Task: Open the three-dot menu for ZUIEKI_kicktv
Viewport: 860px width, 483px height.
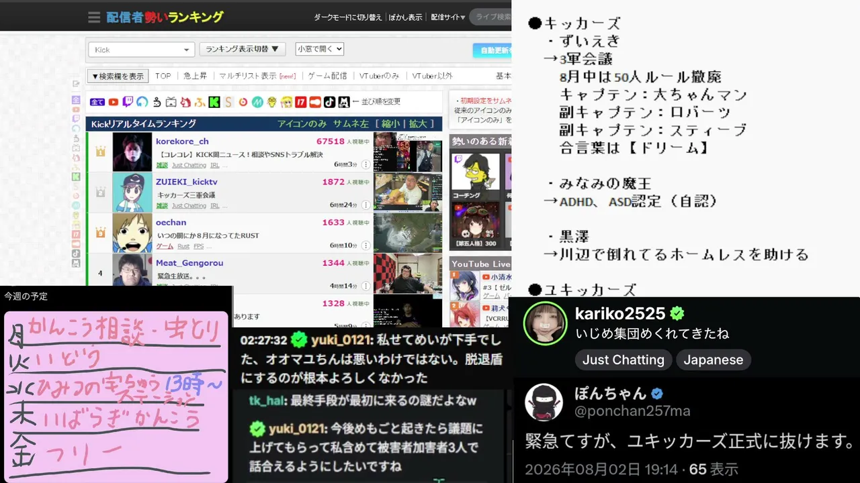Action: (365, 205)
